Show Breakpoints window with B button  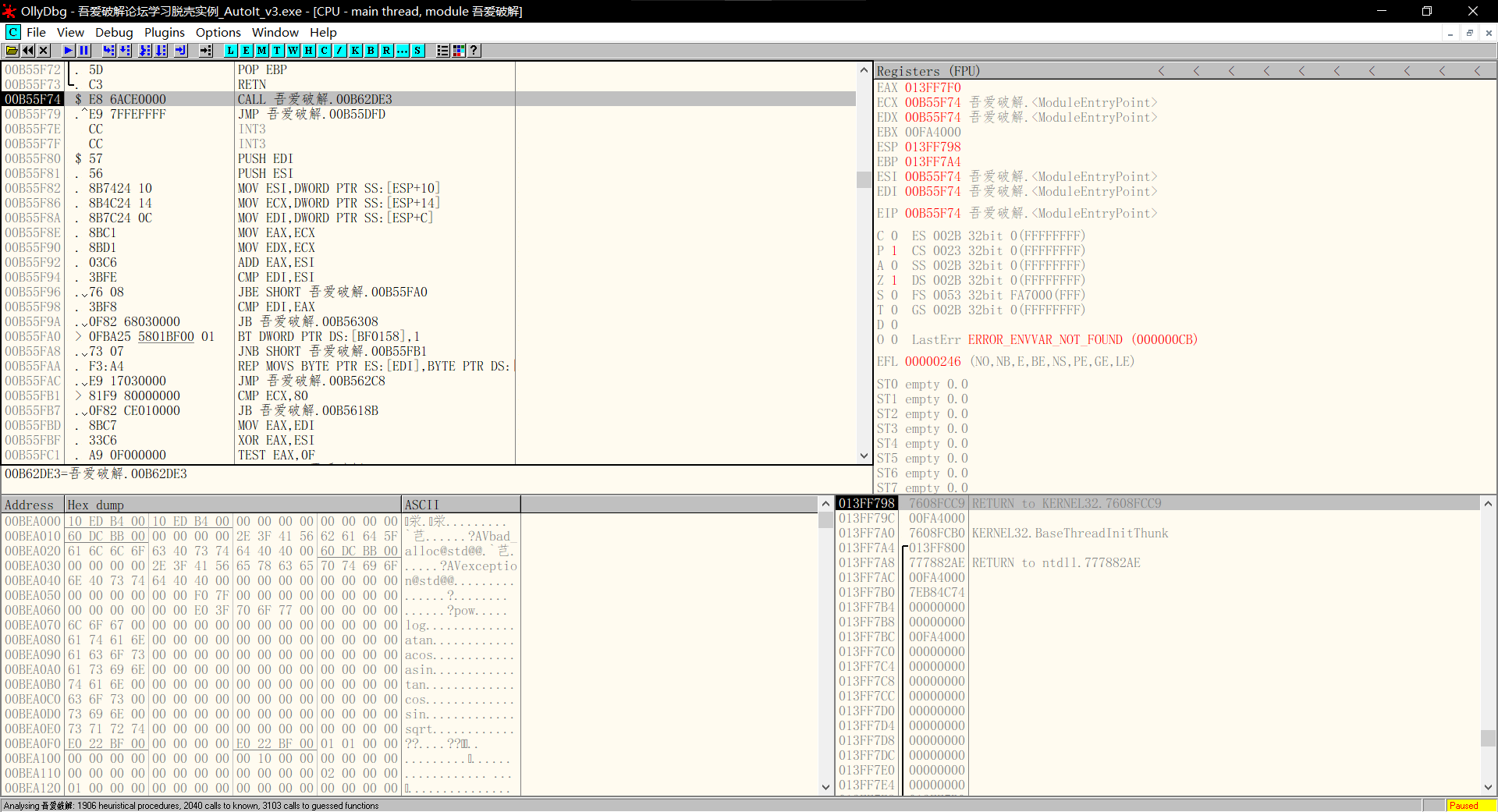point(371,51)
